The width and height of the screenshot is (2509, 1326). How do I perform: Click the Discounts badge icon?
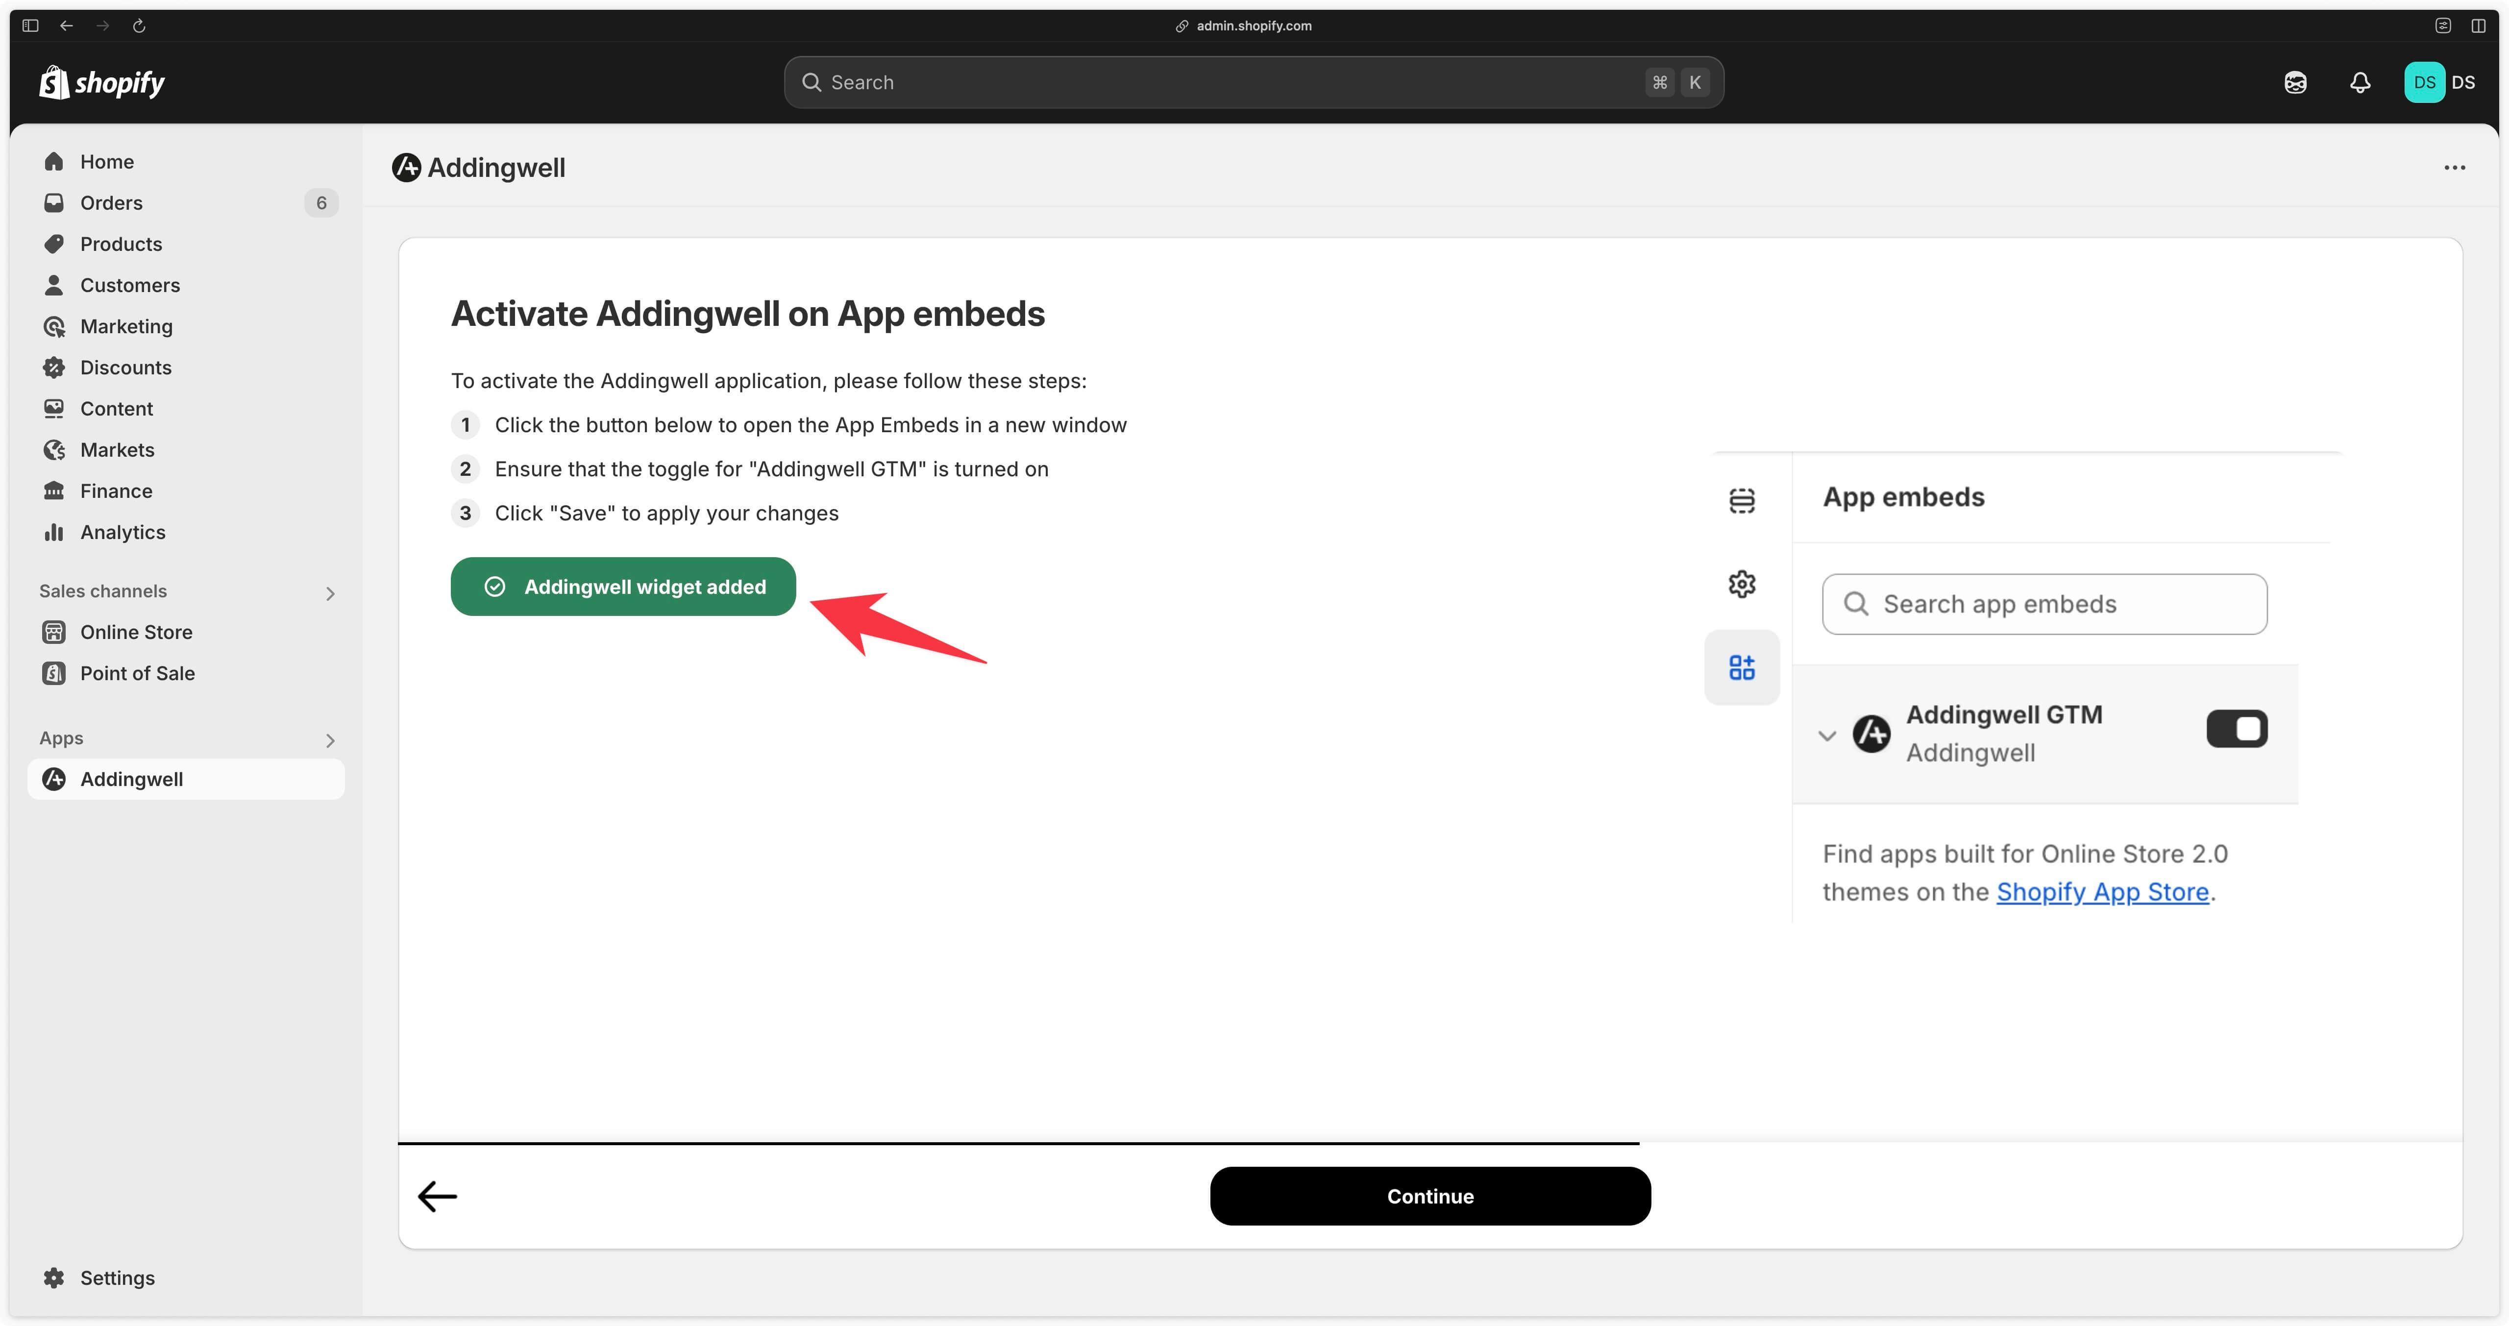coord(53,368)
